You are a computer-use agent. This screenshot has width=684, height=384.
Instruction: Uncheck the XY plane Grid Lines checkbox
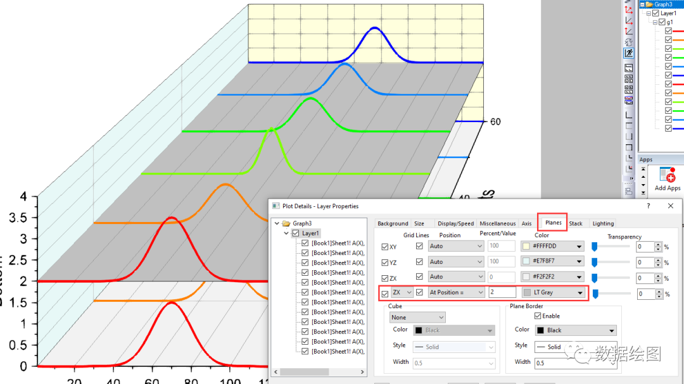(419, 246)
